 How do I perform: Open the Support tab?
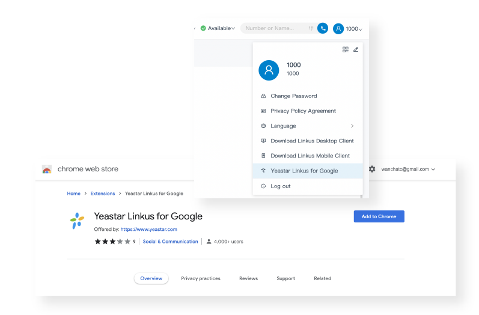(x=285, y=278)
